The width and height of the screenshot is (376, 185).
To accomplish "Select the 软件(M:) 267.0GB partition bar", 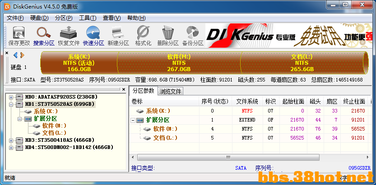I will tap(179, 63).
